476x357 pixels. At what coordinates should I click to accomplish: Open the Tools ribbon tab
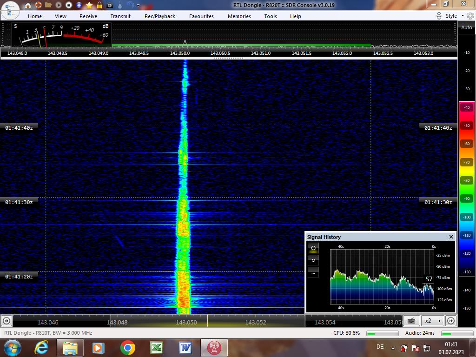coord(271,16)
